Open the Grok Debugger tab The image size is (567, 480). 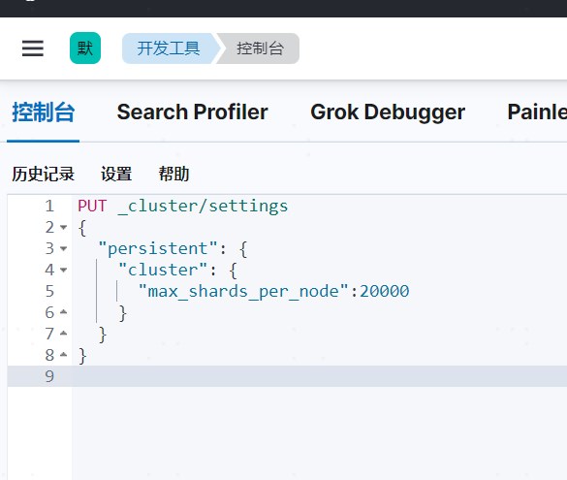pyautogui.click(x=388, y=112)
